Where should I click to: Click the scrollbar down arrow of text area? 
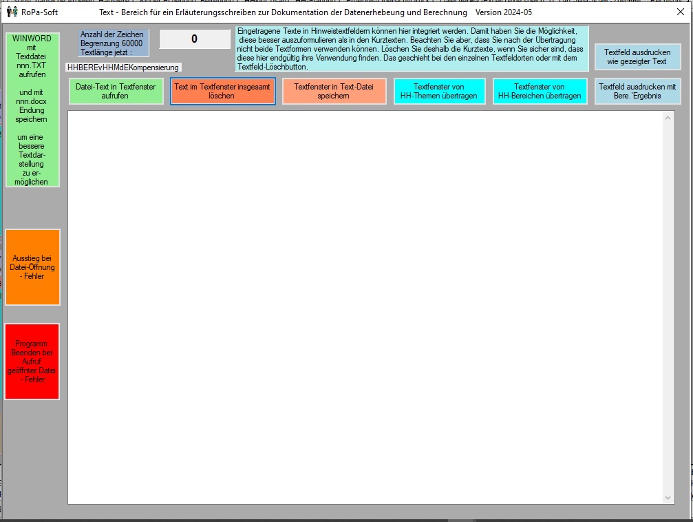point(668,498)
